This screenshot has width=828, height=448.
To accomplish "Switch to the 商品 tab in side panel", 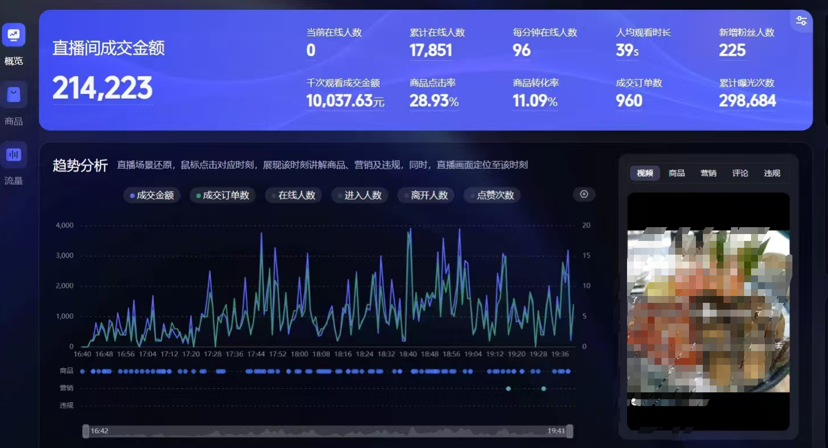I will click(x=676, y=173).
